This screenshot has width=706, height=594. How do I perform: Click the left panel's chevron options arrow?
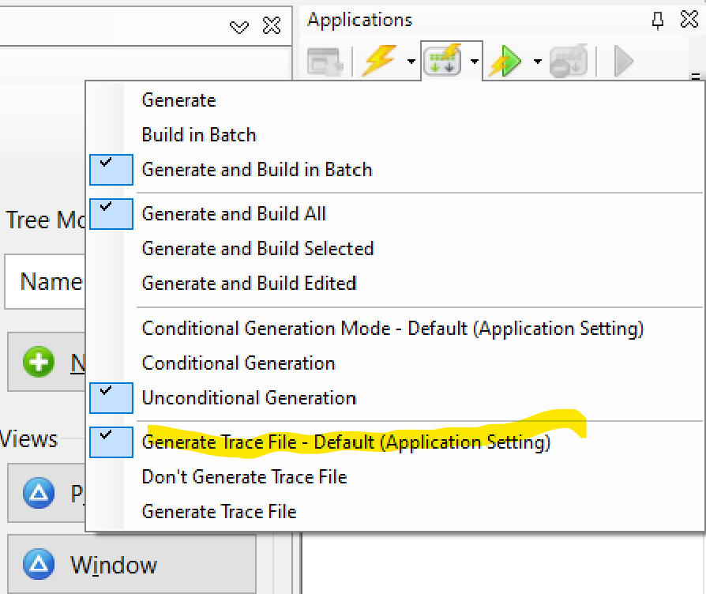[238, 27]
